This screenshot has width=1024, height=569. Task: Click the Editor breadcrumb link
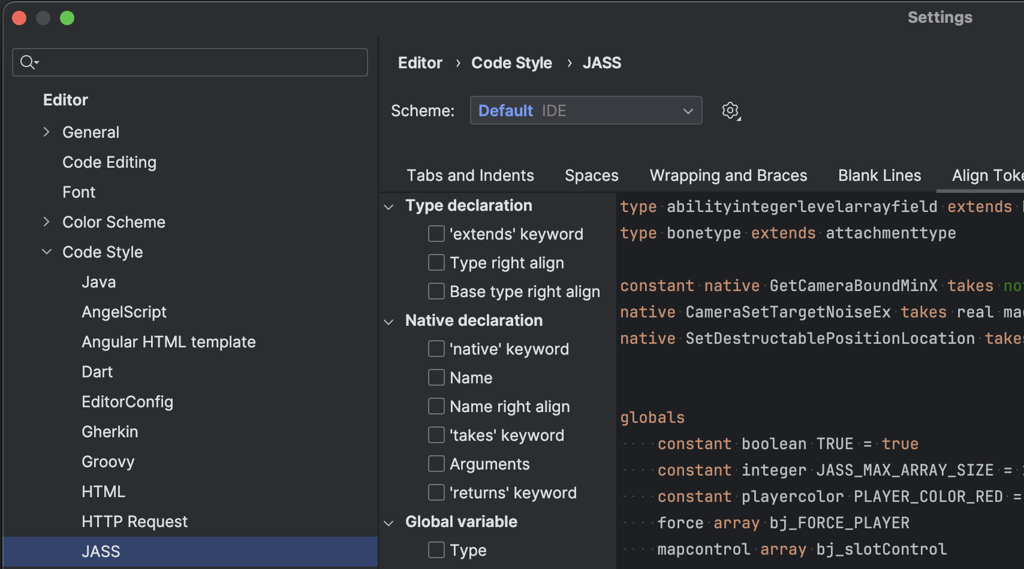pyautogui.click(x=420, y=63)
